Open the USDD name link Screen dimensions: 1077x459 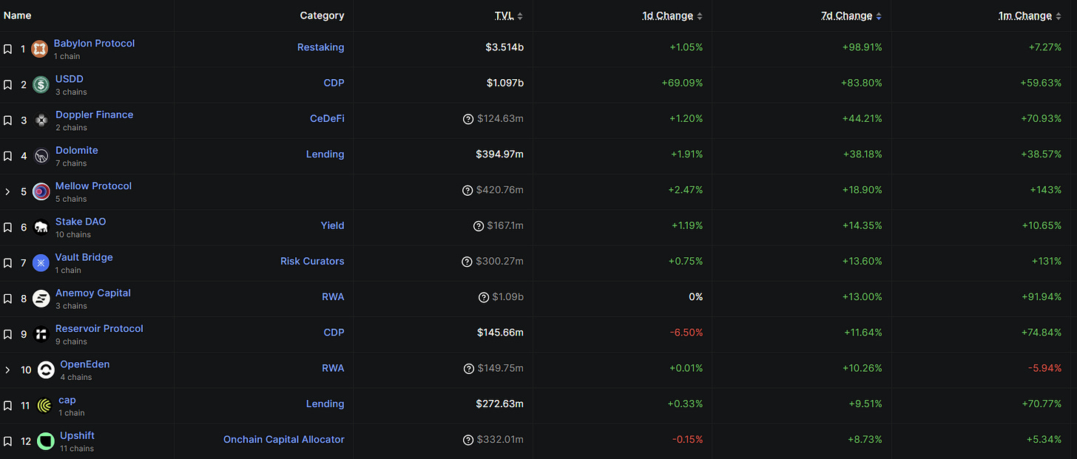pos(70,79)
